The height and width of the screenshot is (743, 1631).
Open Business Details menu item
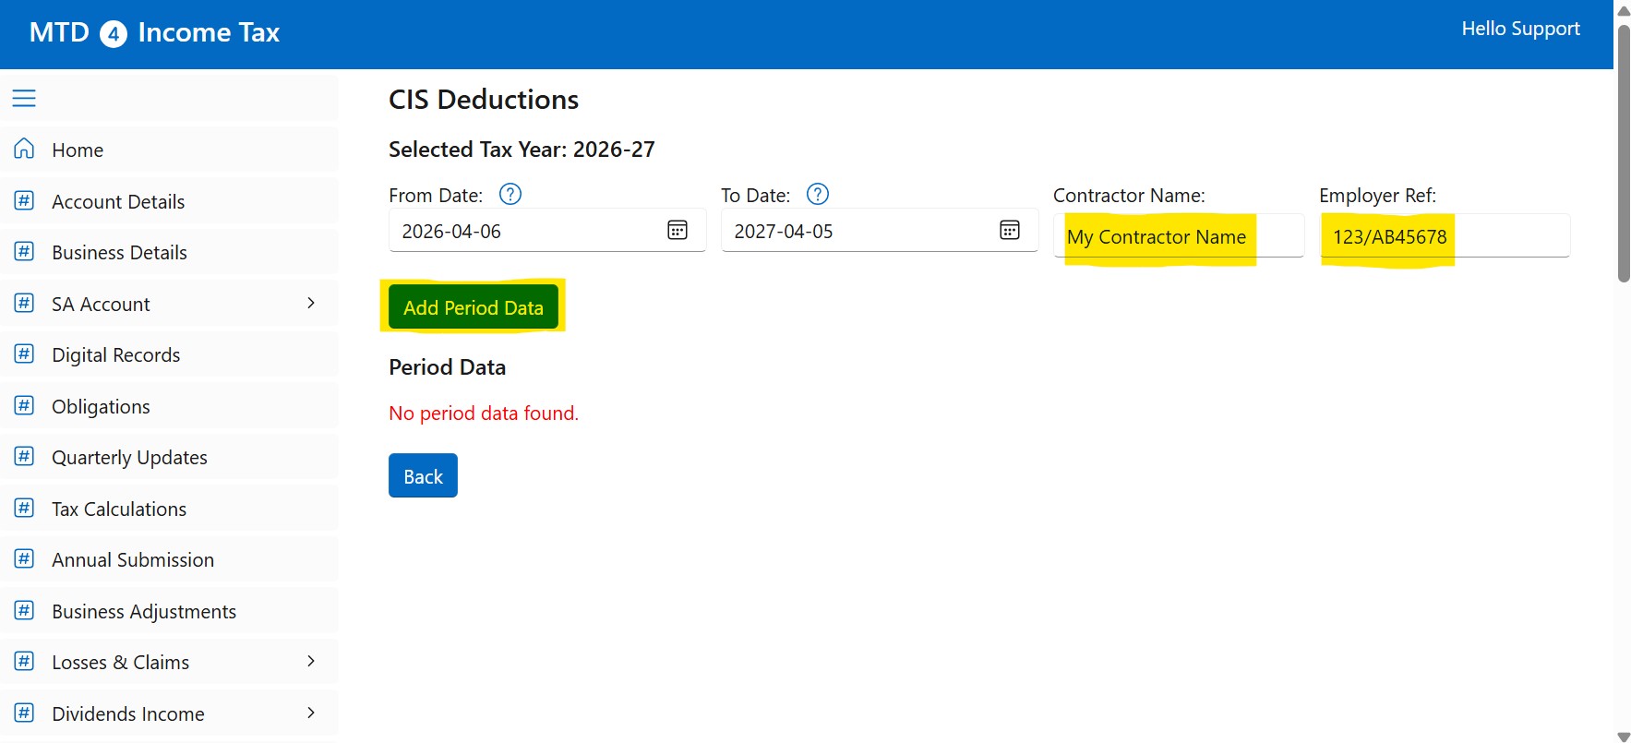169,252
